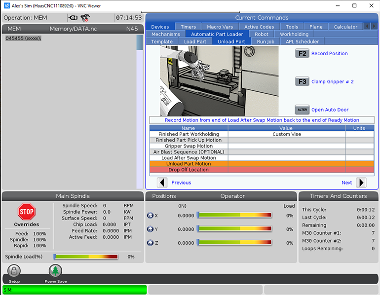The width and height of the screenshot is (380, 295).
Task: Select the Unload Part Motion row
Action: (x=189, y=164)
